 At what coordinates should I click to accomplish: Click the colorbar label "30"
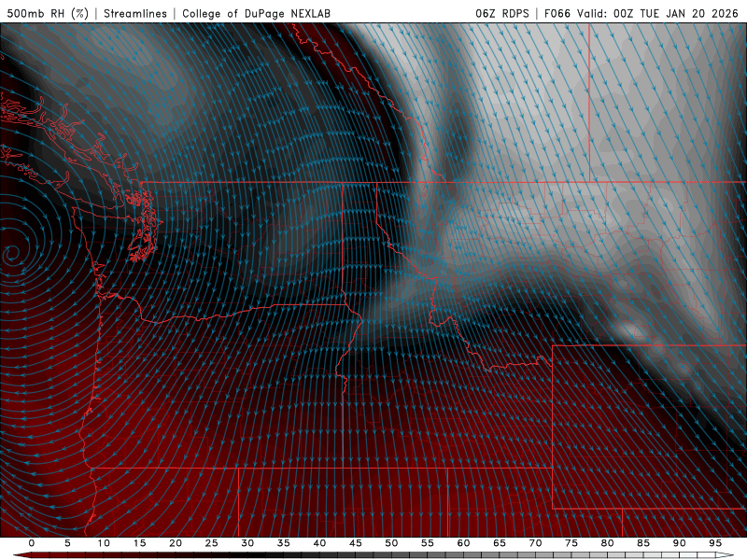click(x=247, y=543)
